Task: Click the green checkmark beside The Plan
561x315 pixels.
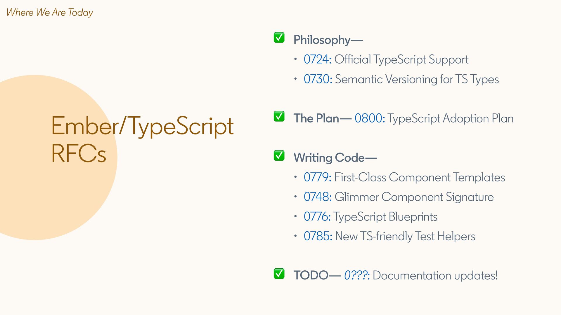Action: [279, 116]
